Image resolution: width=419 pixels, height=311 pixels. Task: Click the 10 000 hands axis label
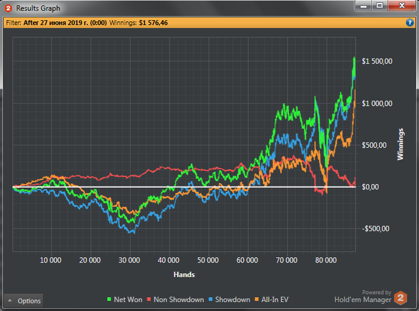(50, 260)
